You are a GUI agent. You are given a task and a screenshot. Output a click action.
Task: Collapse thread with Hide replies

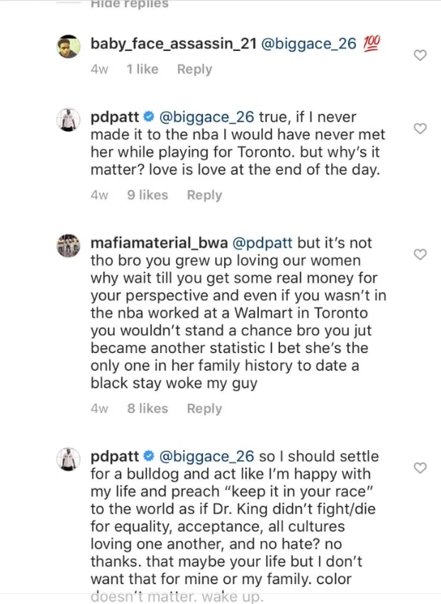(130, 5)
